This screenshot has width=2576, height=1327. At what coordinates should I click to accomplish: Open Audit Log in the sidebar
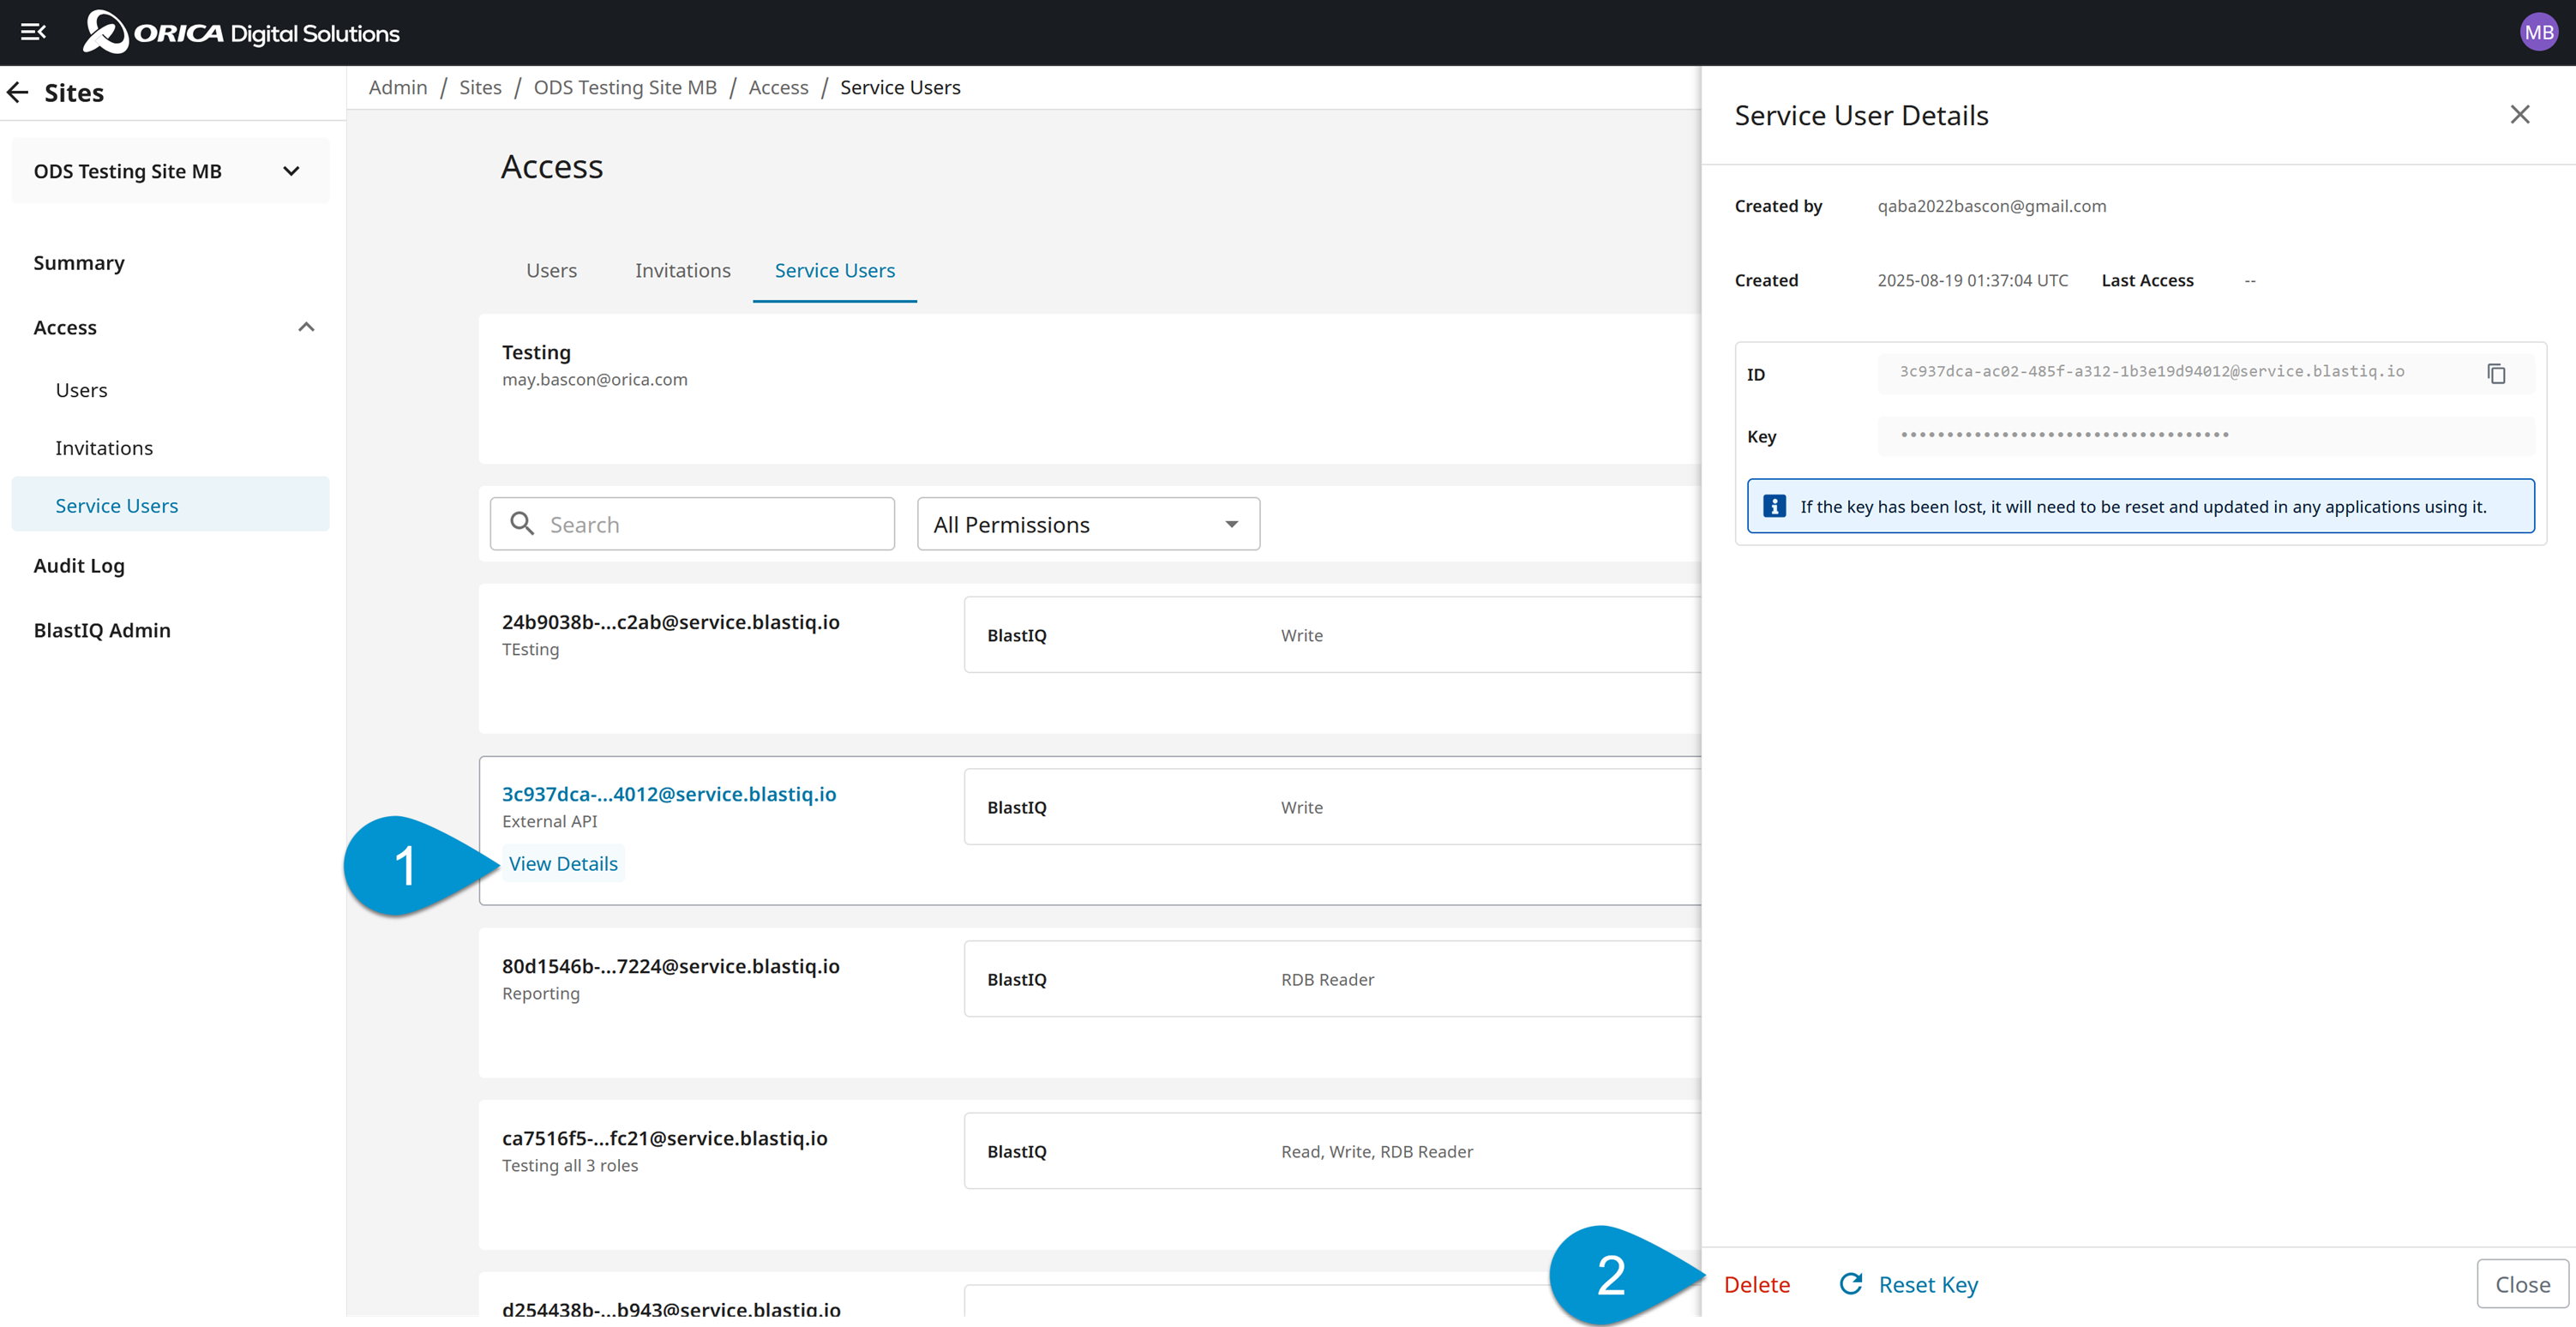click(x=79, y=566)
